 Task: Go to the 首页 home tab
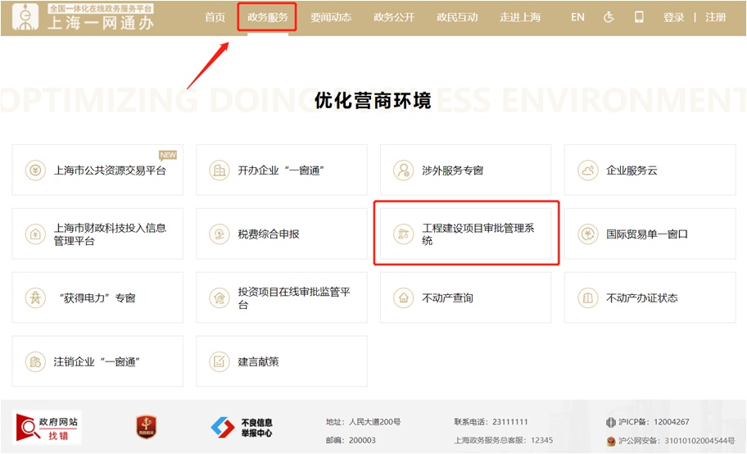[x=215, y=17]
